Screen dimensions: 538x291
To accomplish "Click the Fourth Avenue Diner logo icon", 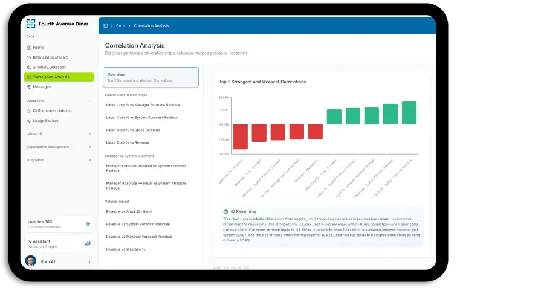I will point(30,24).
